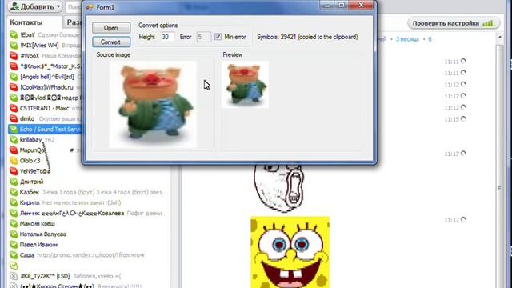Open the Добавить dropdown in Skype
This screenshot has width=512, height=288.
pyautogui.click(x=35, y=6)
